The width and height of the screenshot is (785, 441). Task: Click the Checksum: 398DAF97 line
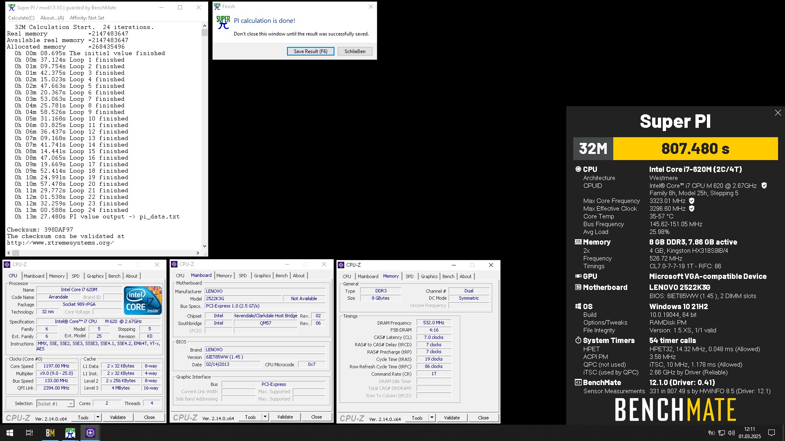coord(40,230)
